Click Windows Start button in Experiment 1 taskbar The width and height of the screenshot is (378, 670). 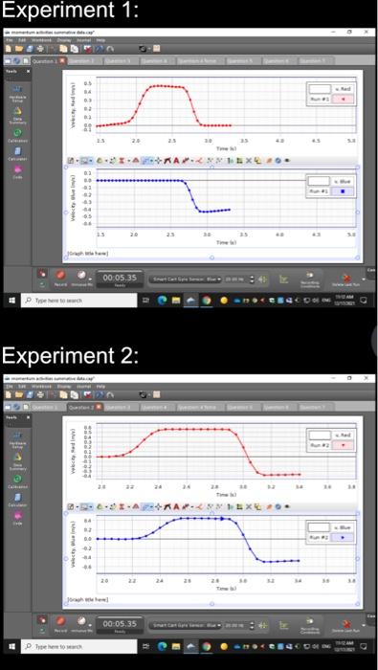(11, 301)
